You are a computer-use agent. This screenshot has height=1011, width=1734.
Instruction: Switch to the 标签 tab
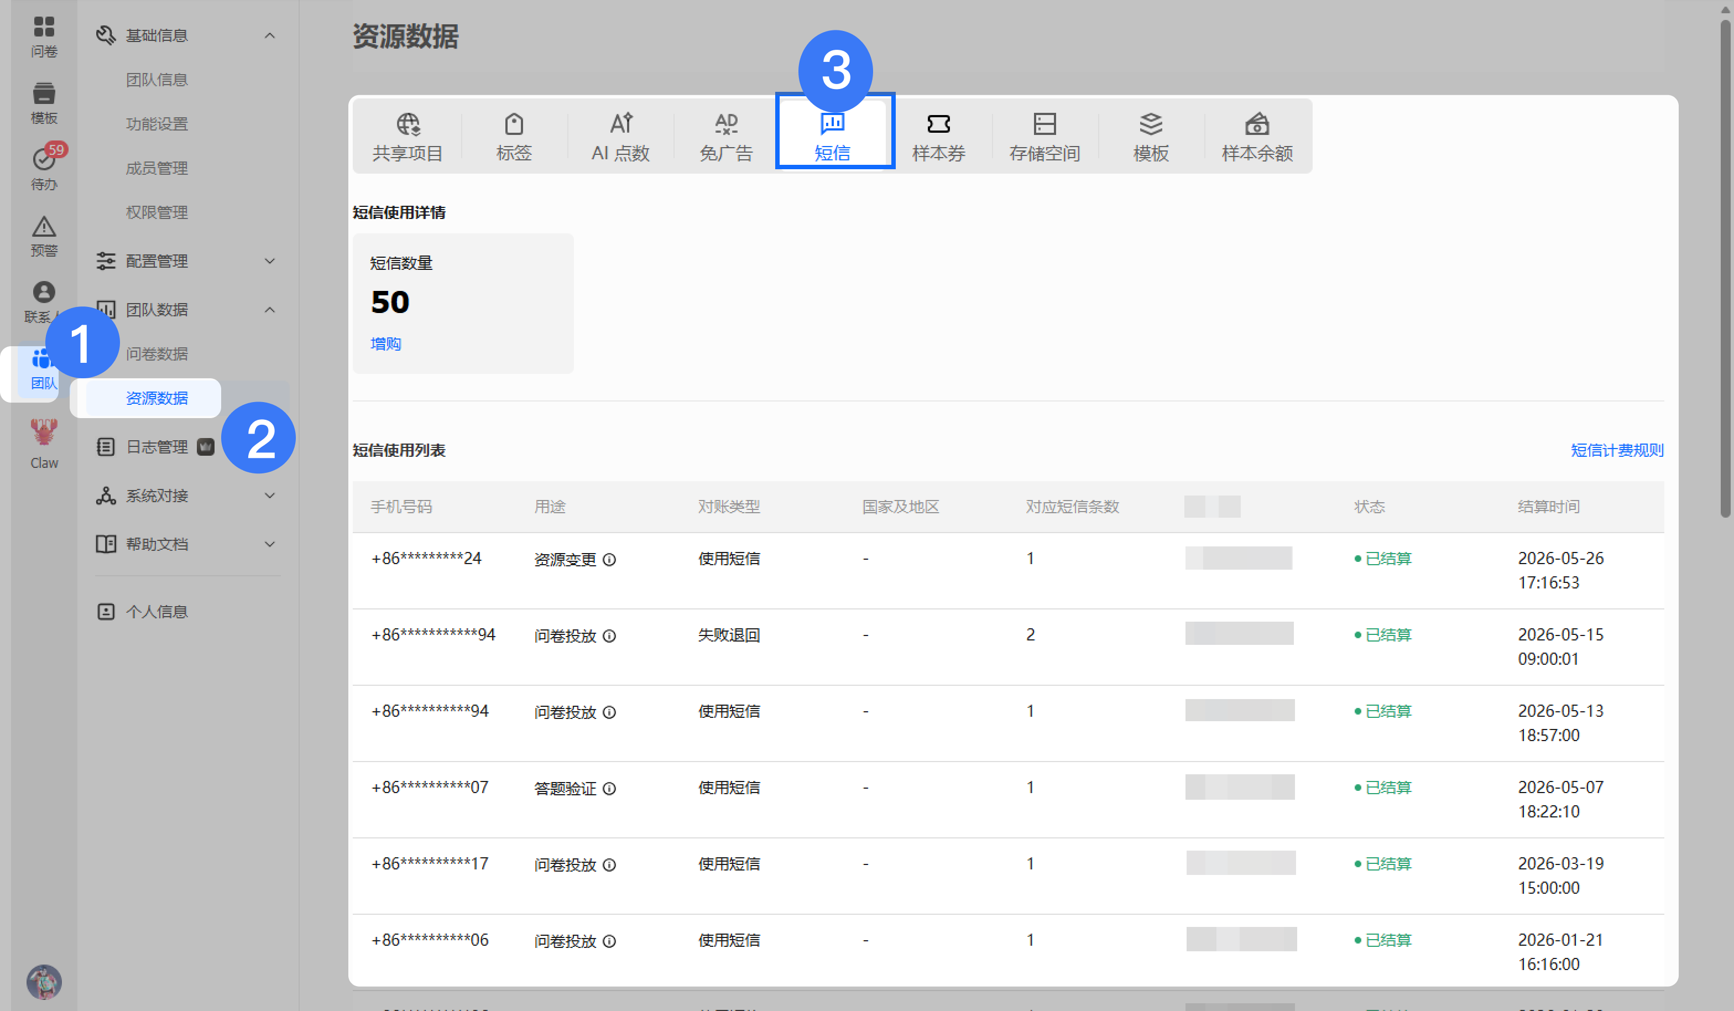pyautogui.click(x=514, y=136)
